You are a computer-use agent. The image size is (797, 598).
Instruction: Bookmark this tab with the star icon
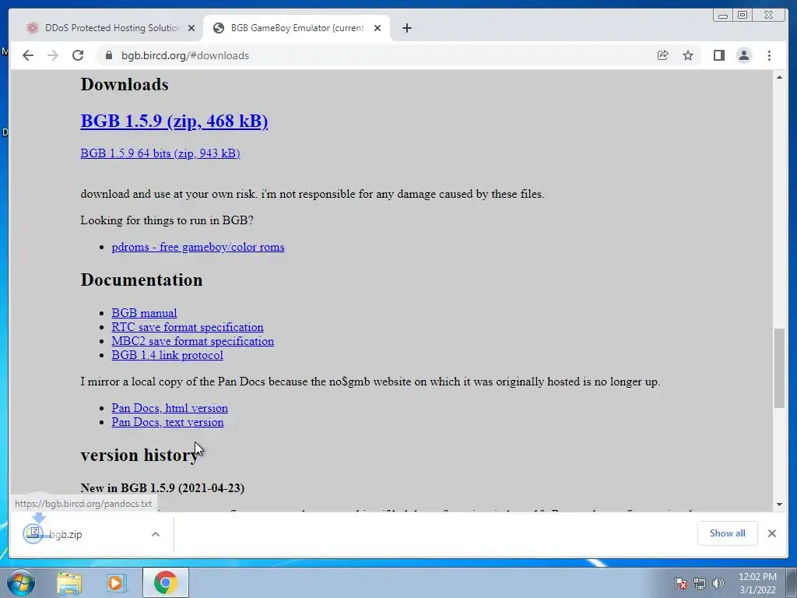coord(688,55)
